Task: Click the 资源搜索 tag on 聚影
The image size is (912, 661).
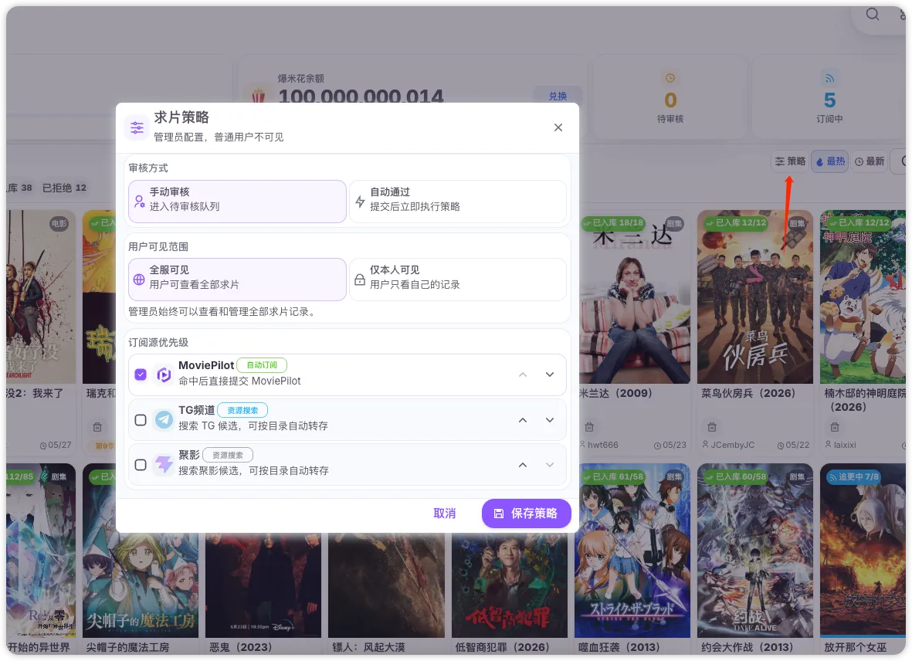Action: coord(227,455)
